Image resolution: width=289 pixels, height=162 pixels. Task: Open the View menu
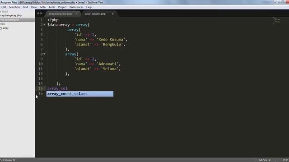[34, 7]
